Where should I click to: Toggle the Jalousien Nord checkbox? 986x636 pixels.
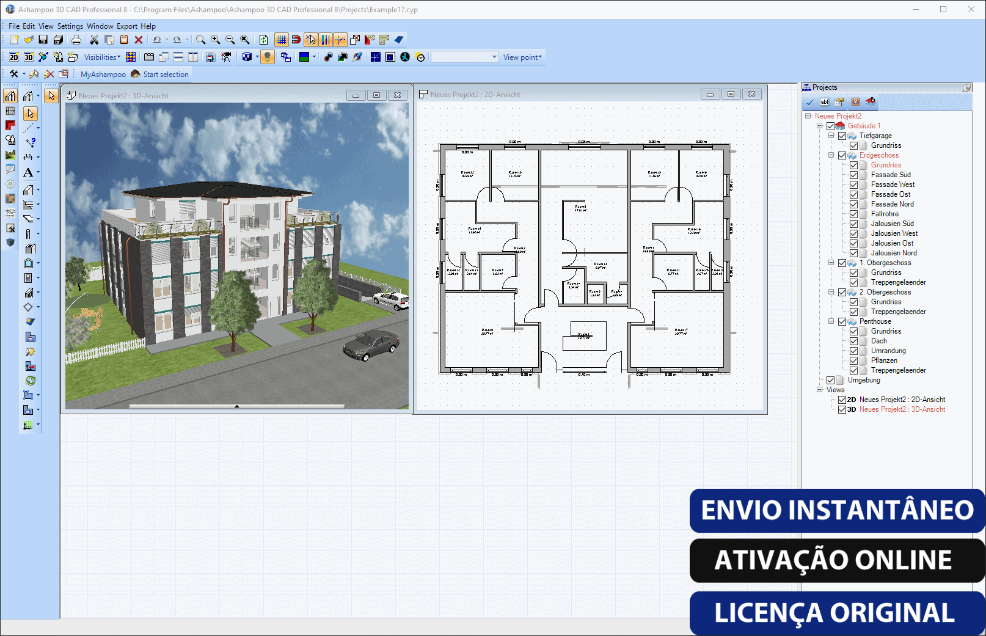click(x=853, y=253)
